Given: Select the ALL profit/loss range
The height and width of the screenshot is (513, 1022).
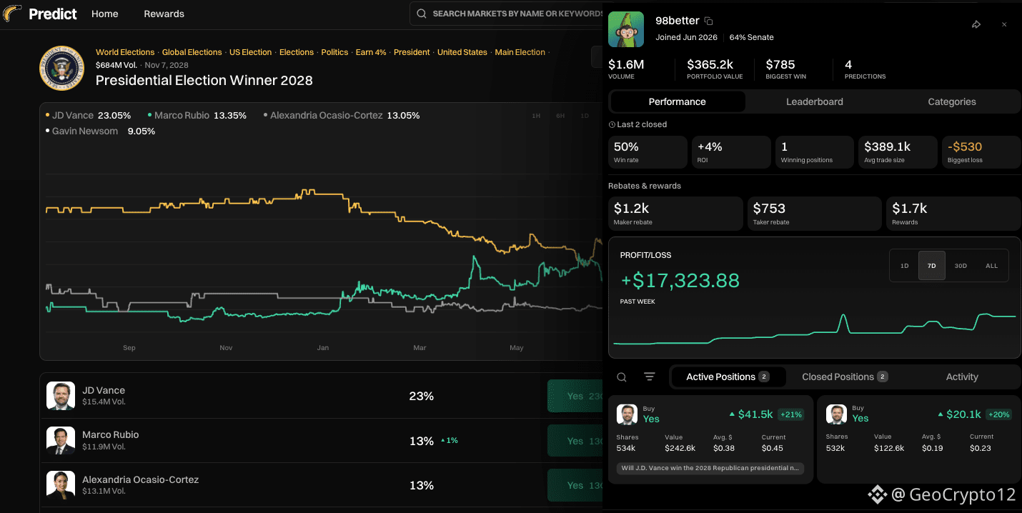Looking at the screenshot, I should click(x=991, y=266).
